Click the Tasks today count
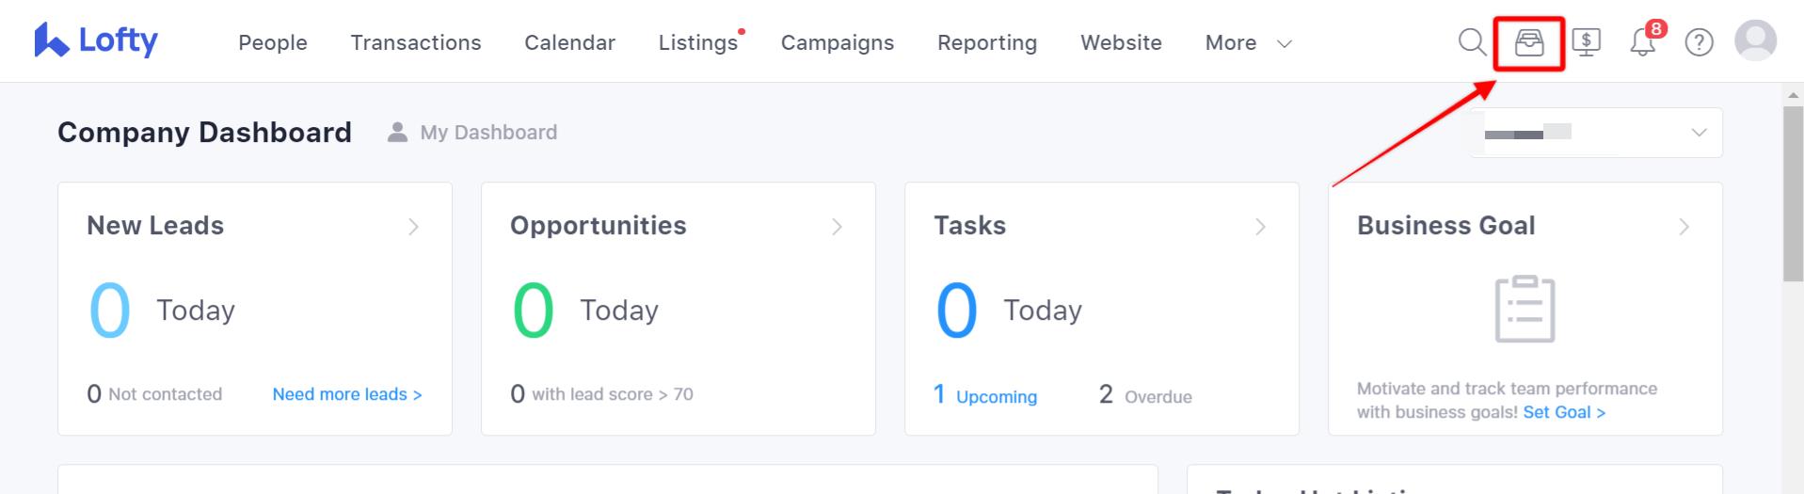The height and width of the screenshot is (494, 1804). point(956,311)
